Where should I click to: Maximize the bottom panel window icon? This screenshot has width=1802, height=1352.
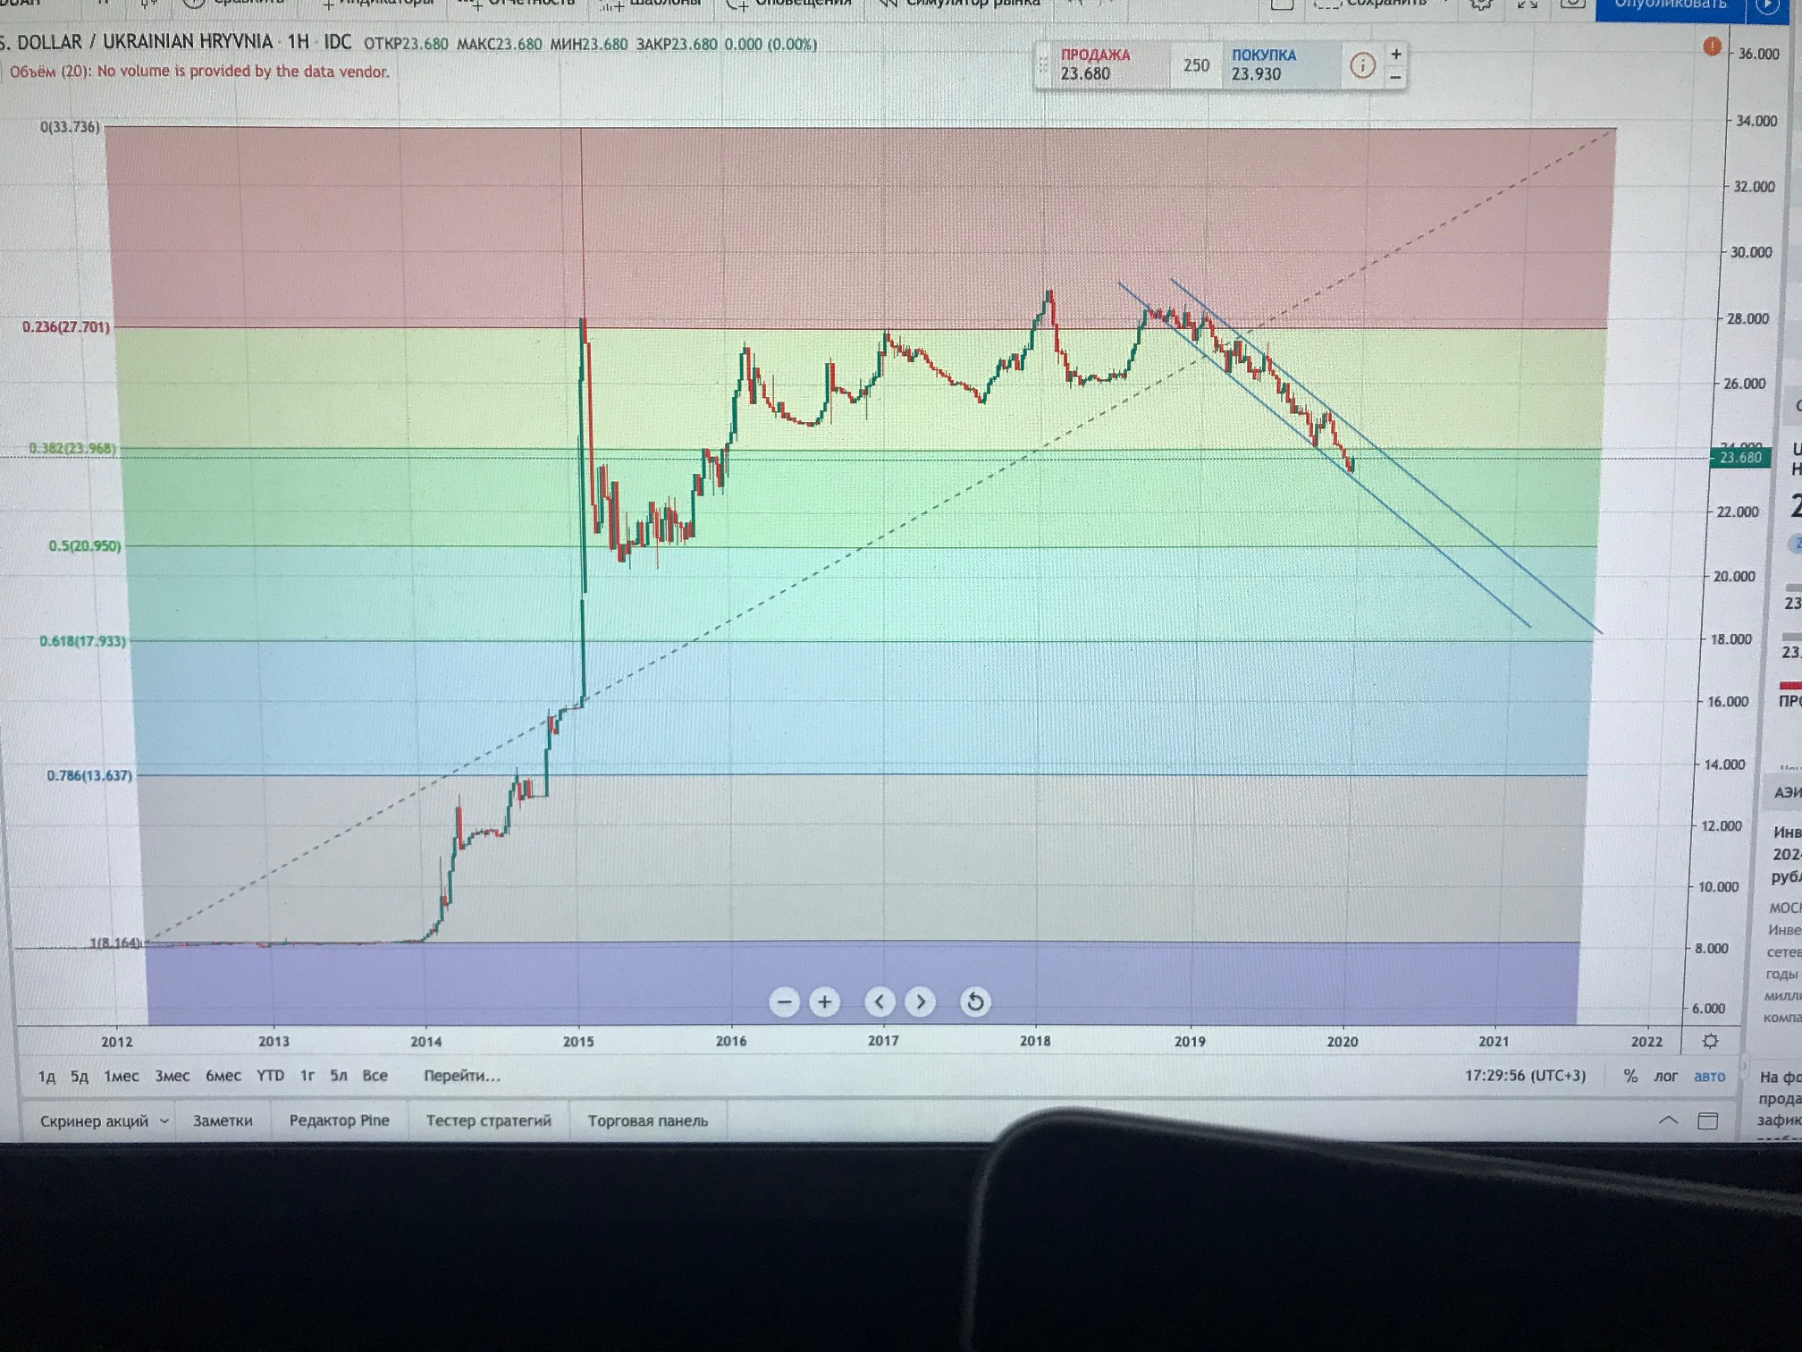pyautogui.click(x=1707, y=1120)
